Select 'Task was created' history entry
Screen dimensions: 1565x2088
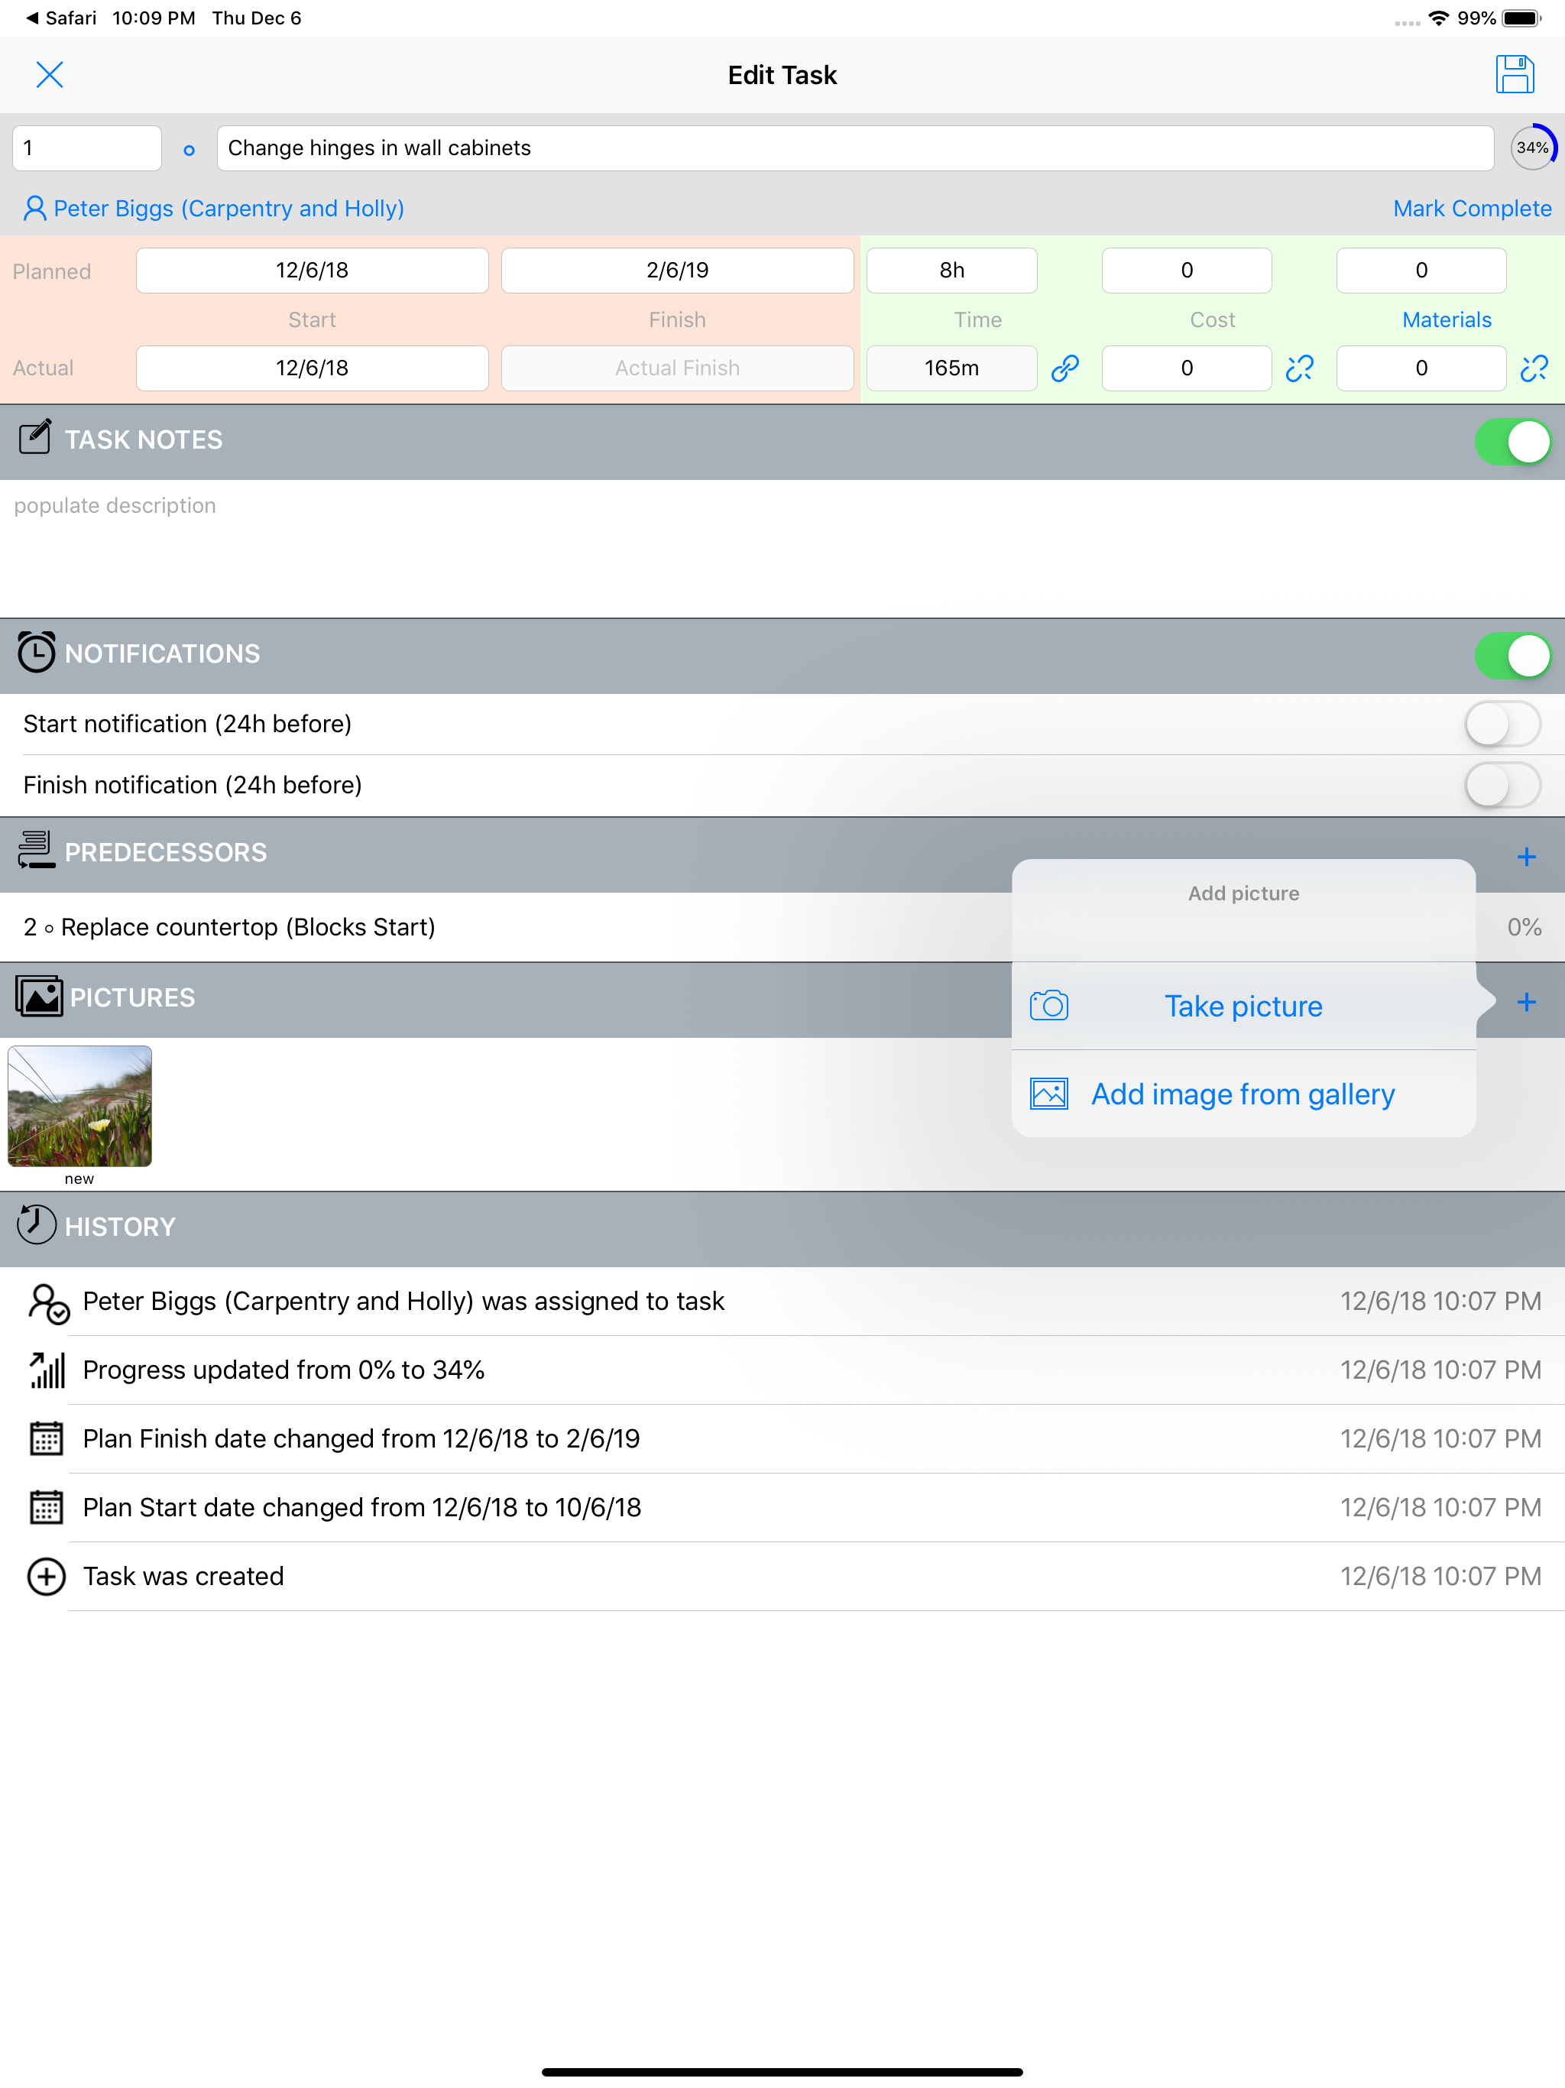(x=782, y=1577)
